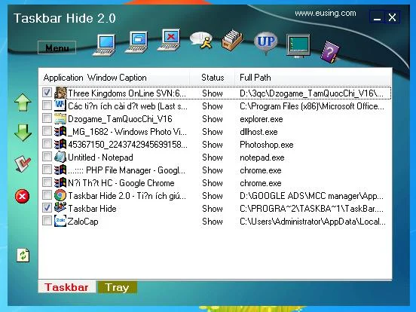Viewport: 416px width, 312px height.
Task: Click the red circle X sidebar icon
Action: (x=23, y=197)
